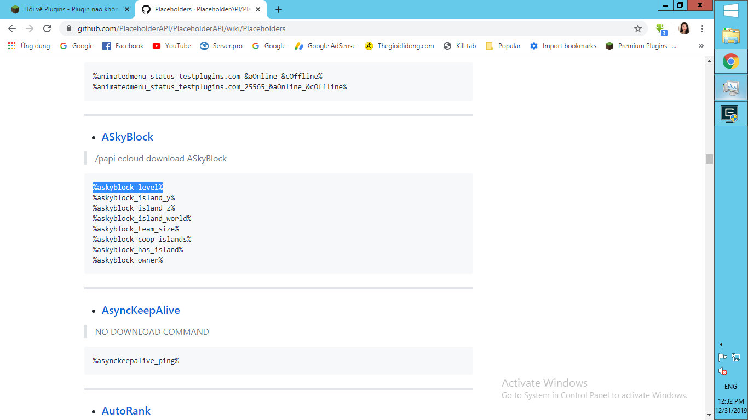
Task: Switch the ENG input language
Action: coord(730,387)
